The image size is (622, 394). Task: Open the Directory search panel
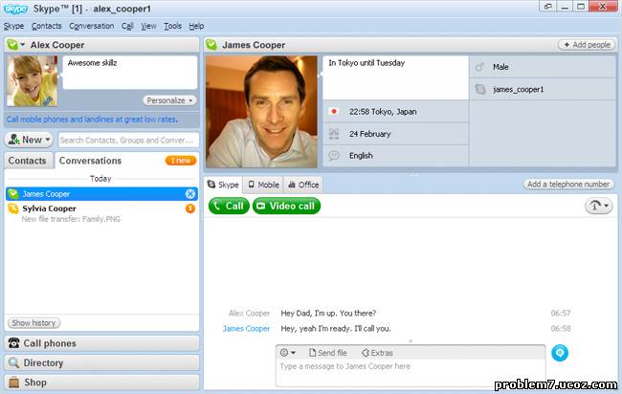tap(101, 363)
